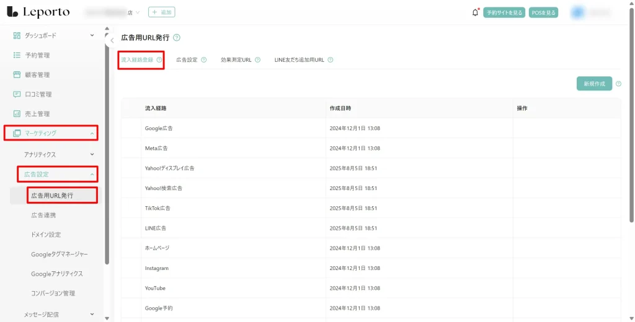Click the Leporto logo
635x322 pixels.
coord(38,12)
